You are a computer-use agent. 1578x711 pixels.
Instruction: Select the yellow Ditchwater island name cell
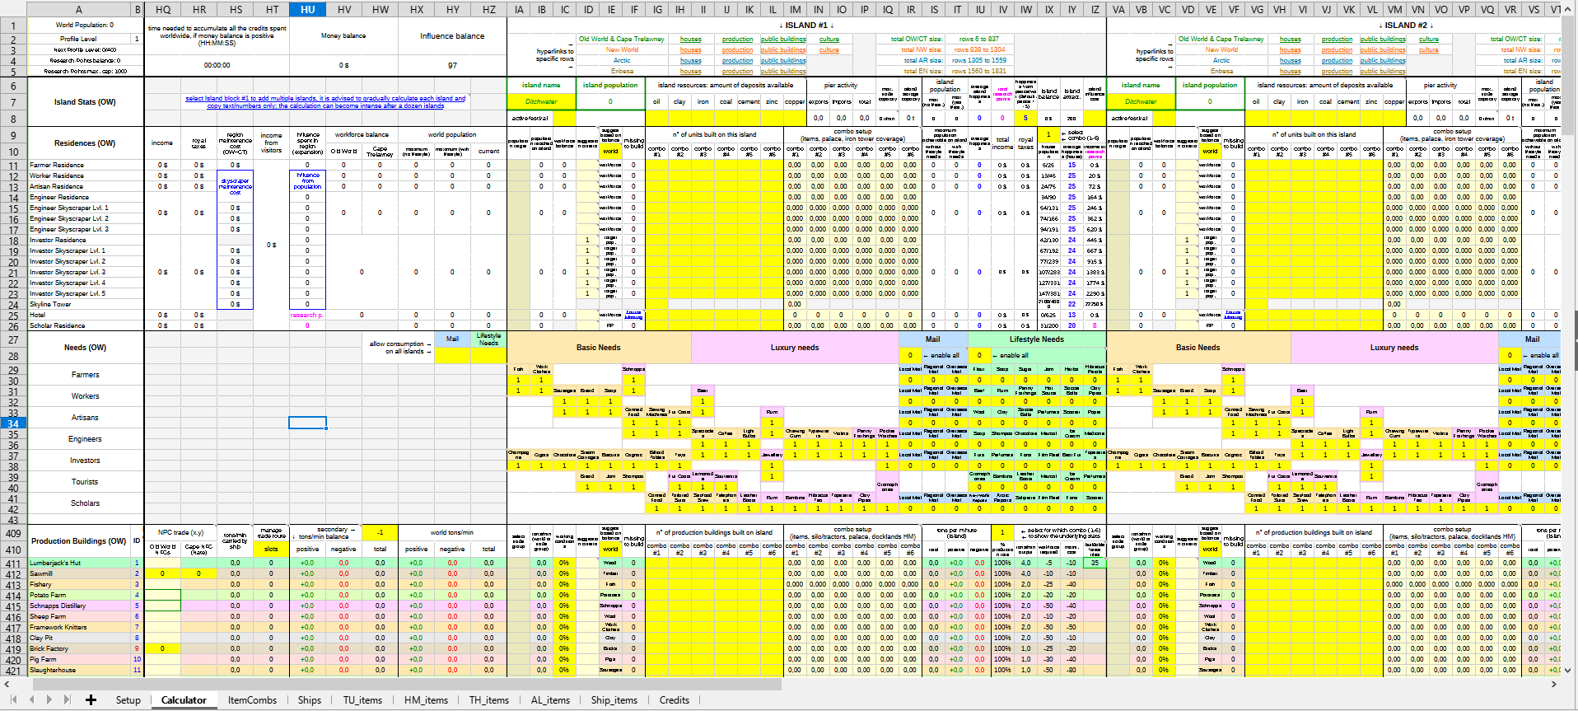[541, 102]
